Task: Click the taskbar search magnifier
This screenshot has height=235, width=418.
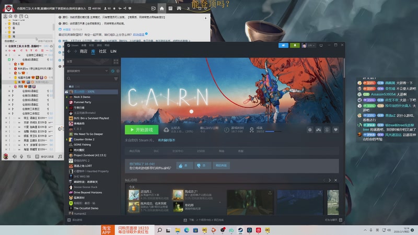Action: coord(159,230)
